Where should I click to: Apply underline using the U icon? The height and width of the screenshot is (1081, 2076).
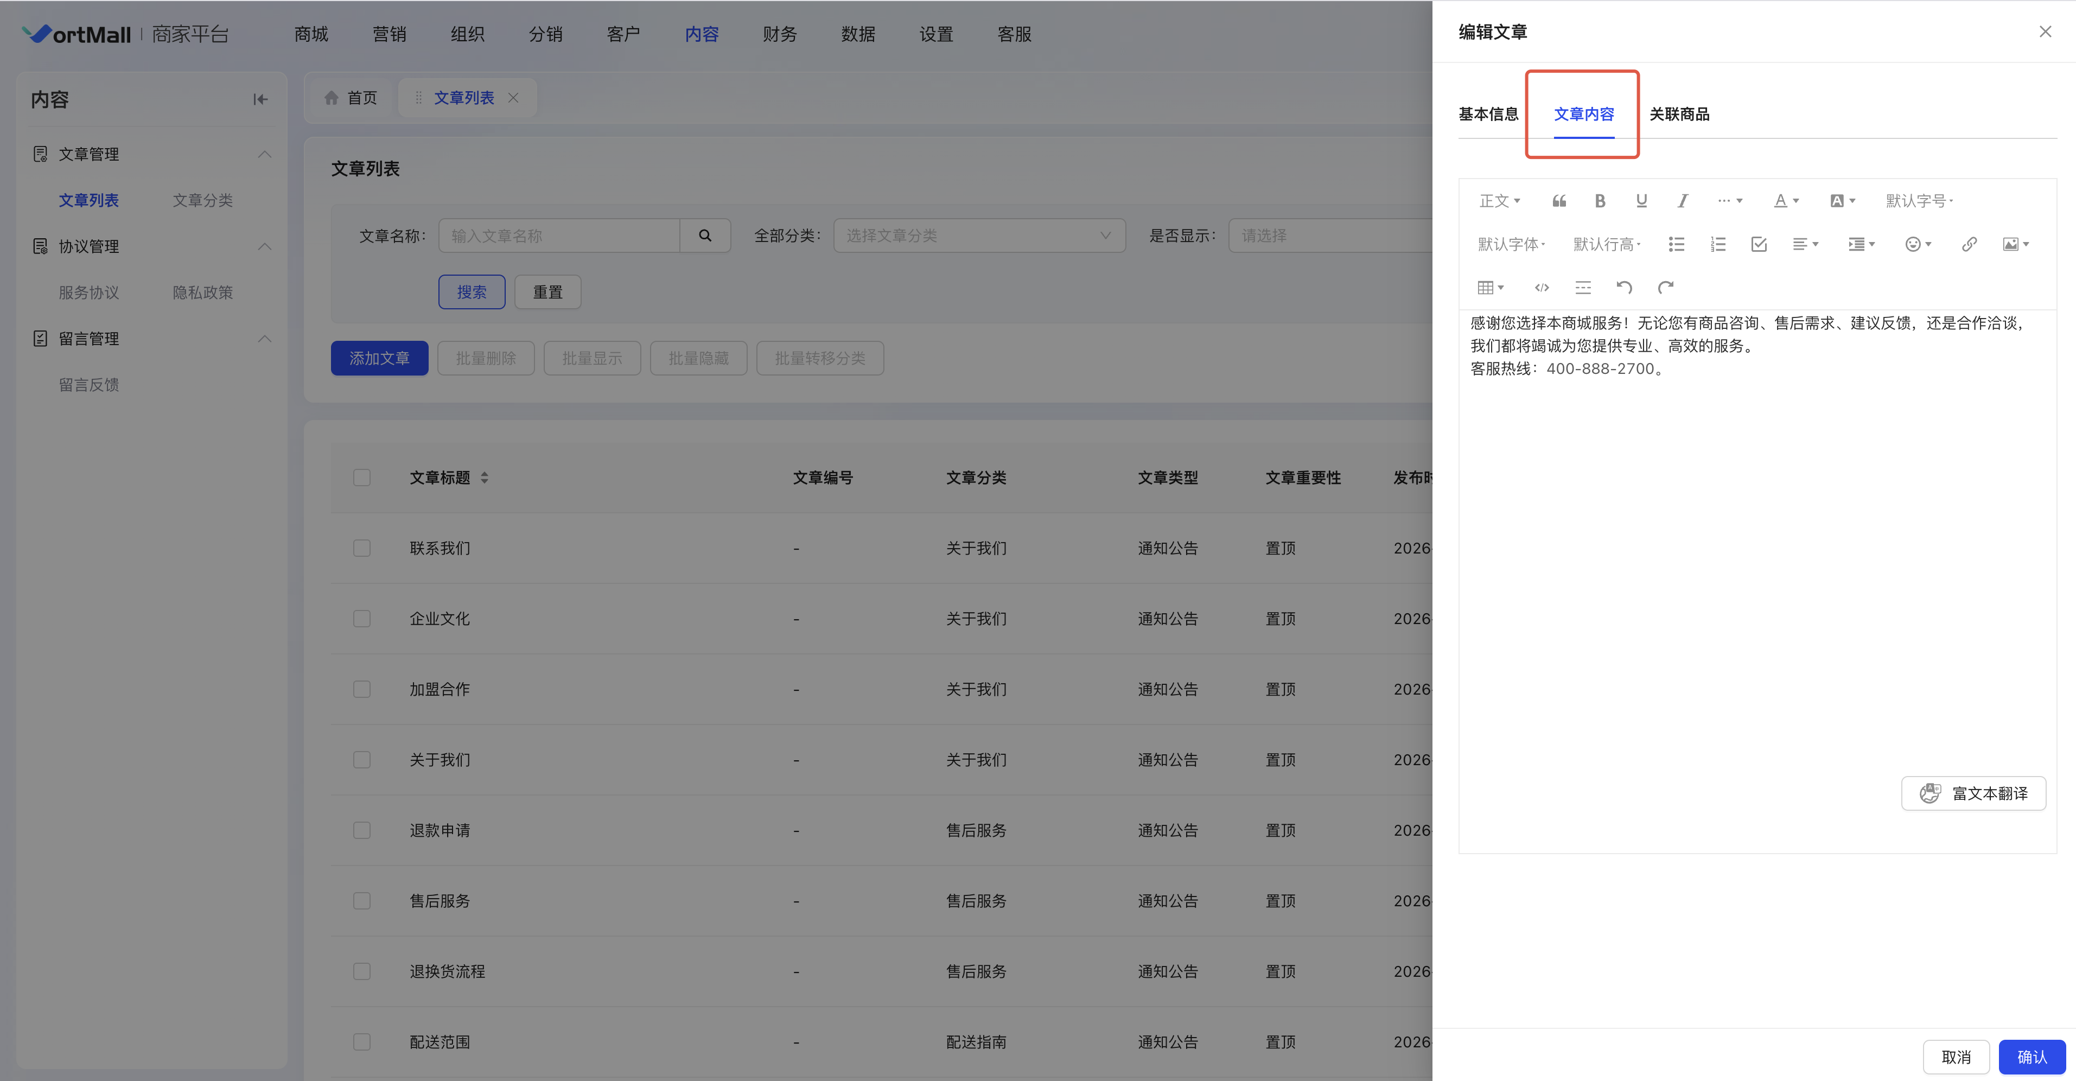[x=1641, y=201]
